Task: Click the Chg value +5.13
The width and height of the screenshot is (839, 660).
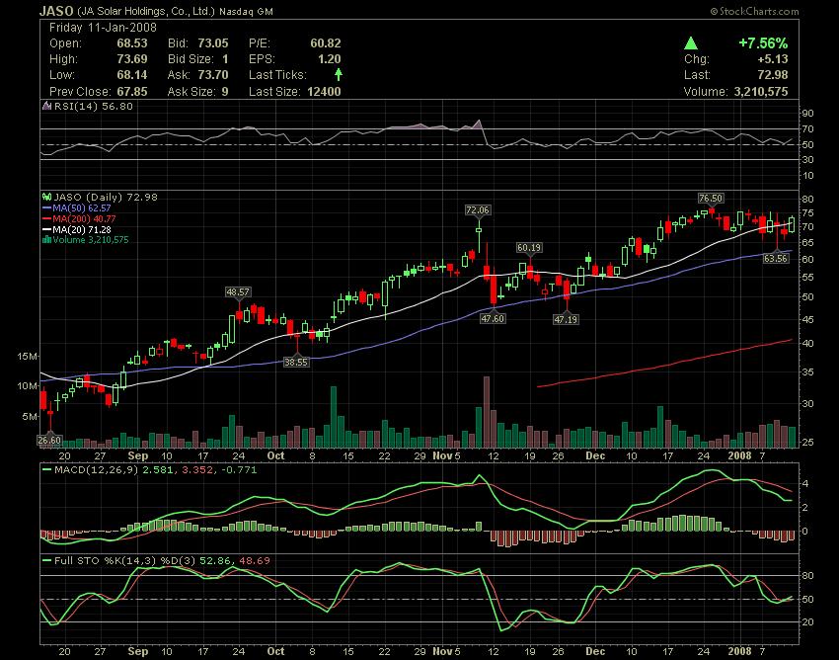Action: click(x=773, y=59)
